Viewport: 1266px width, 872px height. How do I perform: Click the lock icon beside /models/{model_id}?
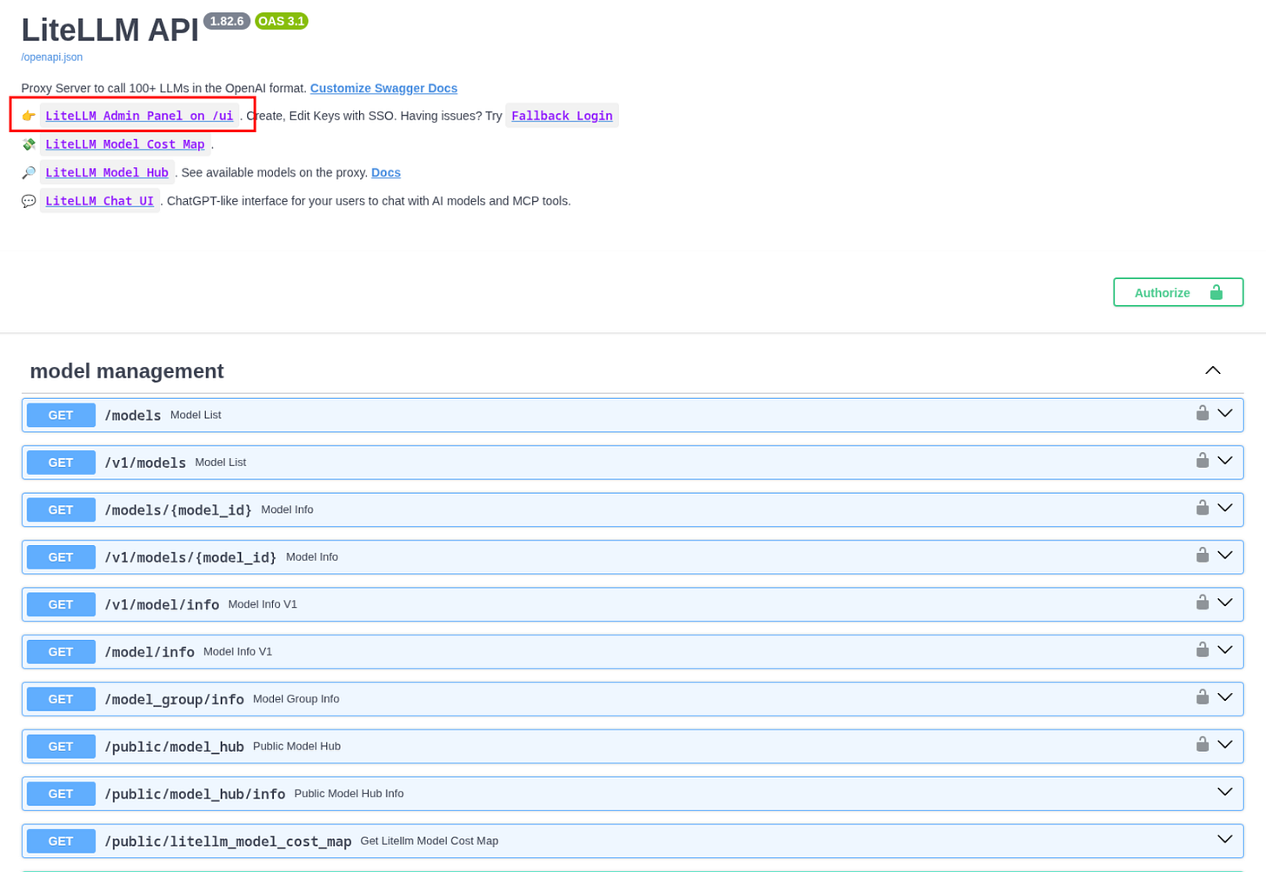pyautogui.click(x=1203, y=507)
